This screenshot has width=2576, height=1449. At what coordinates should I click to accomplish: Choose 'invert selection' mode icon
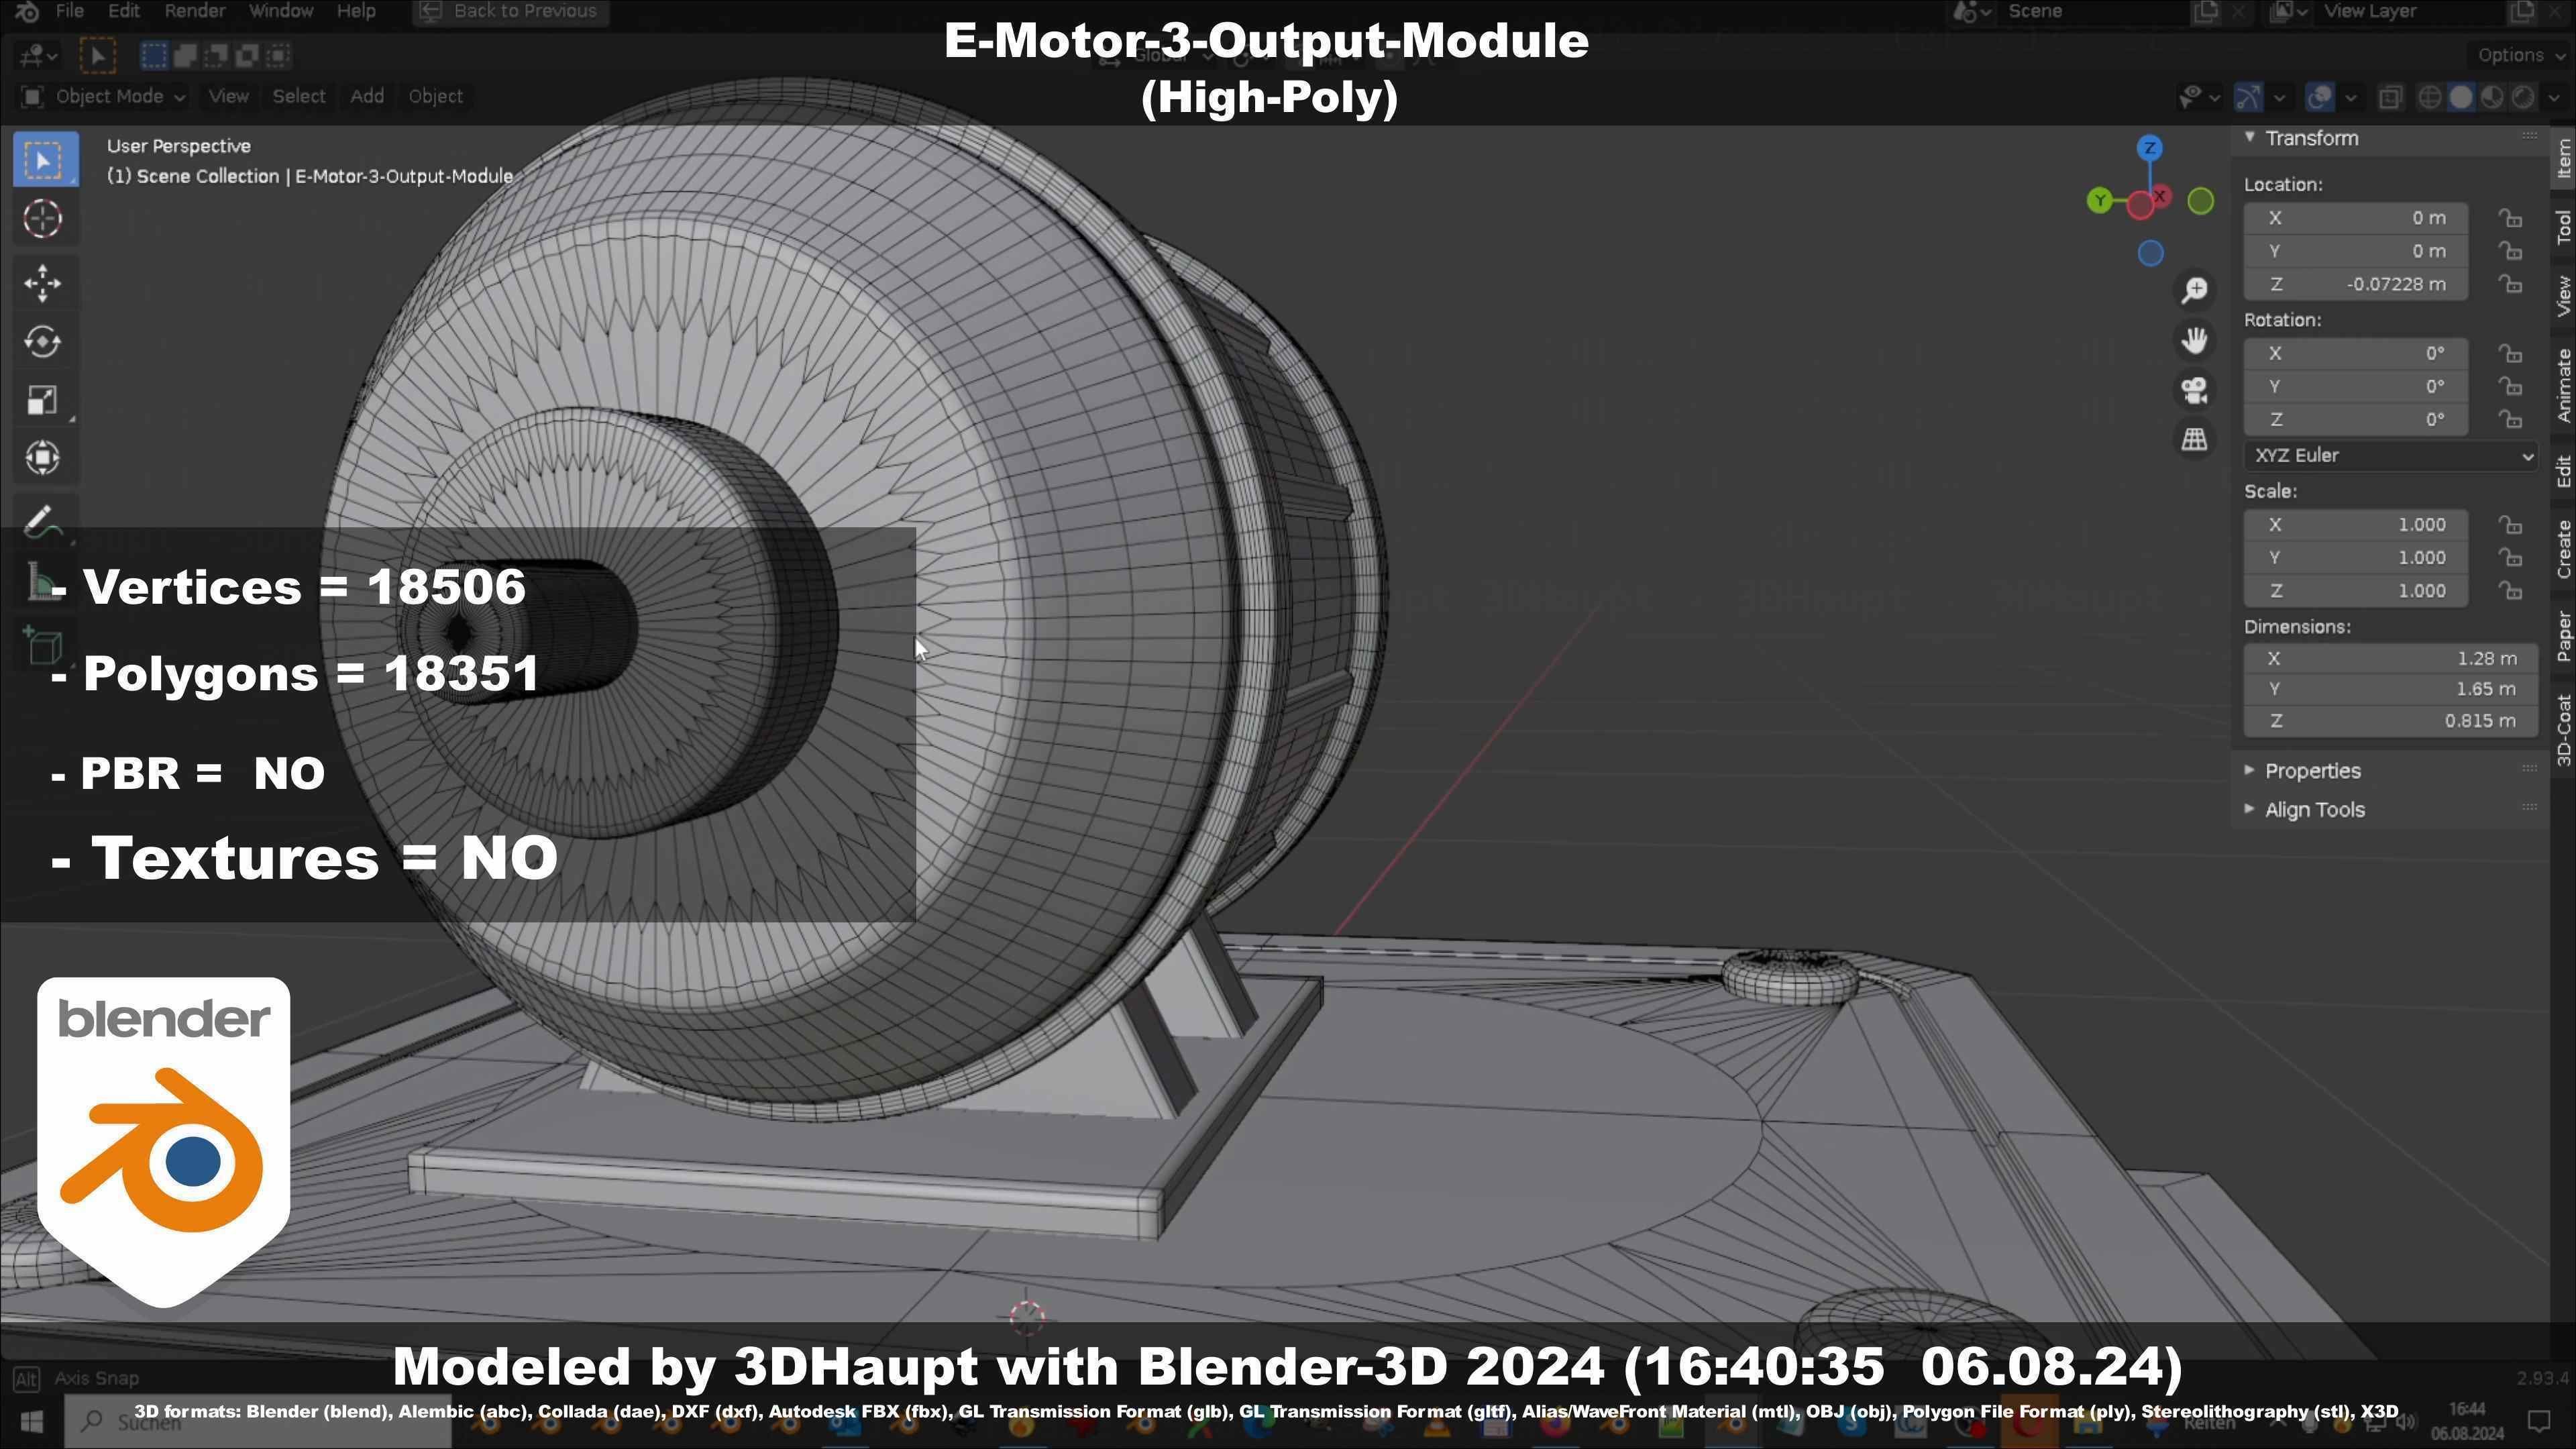247,55
